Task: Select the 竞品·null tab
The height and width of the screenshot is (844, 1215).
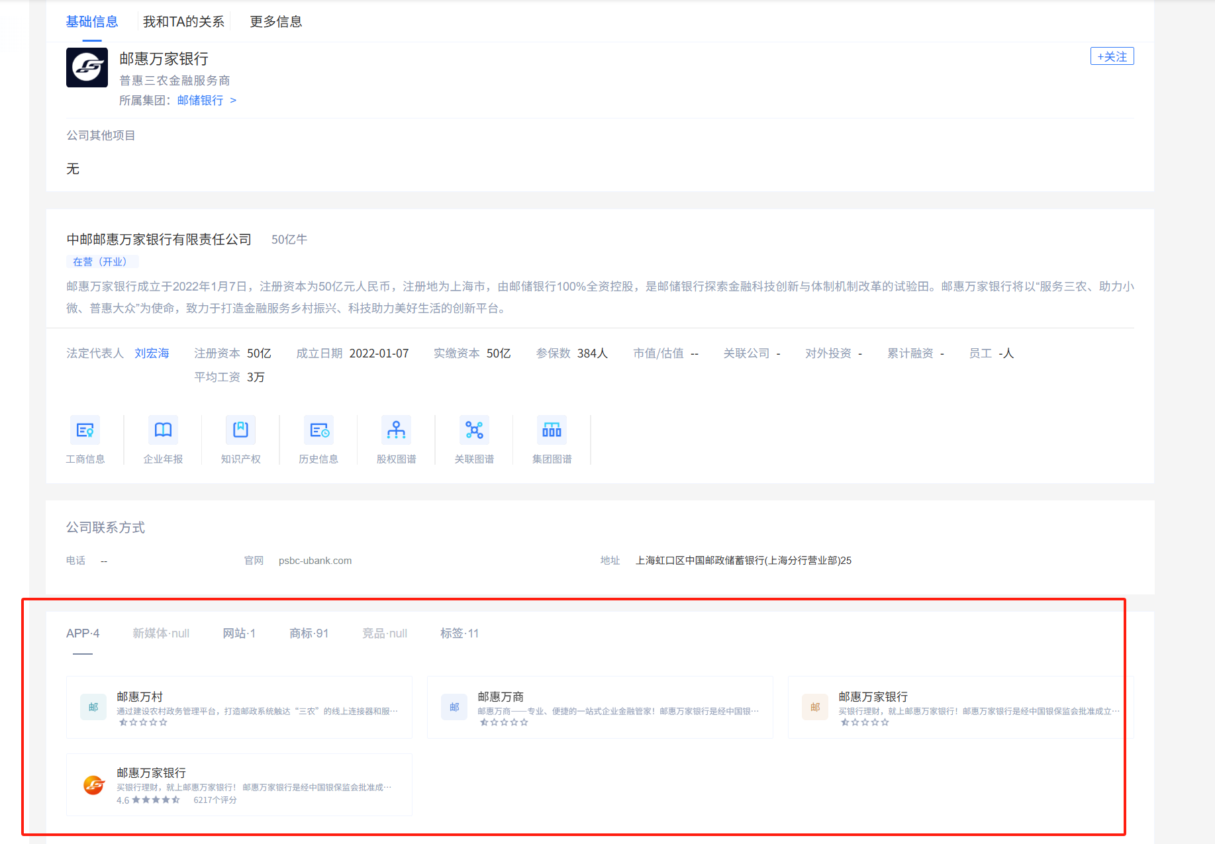Action: (x=385, y=633)
